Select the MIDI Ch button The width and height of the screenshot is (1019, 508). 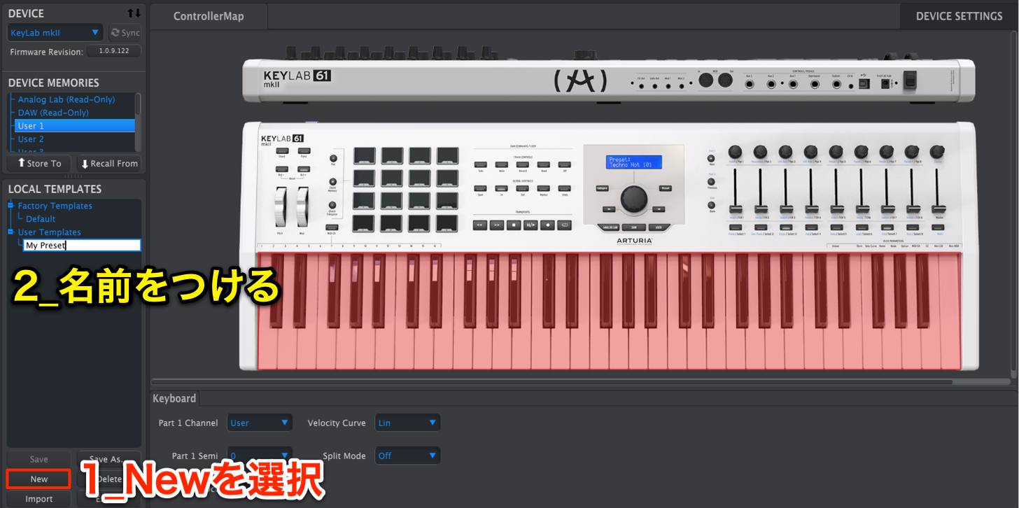click(x=332, y=227)
